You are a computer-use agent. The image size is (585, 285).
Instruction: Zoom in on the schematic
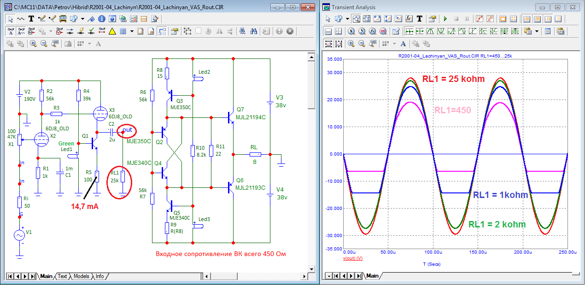click(x=33, y=44)
